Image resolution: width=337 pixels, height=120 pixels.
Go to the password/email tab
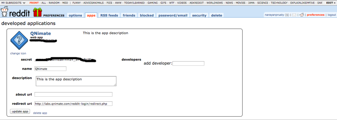pyautogui.click(x=173, y=15)
